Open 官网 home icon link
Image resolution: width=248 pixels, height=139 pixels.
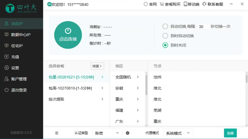click(x=150, y=4)
